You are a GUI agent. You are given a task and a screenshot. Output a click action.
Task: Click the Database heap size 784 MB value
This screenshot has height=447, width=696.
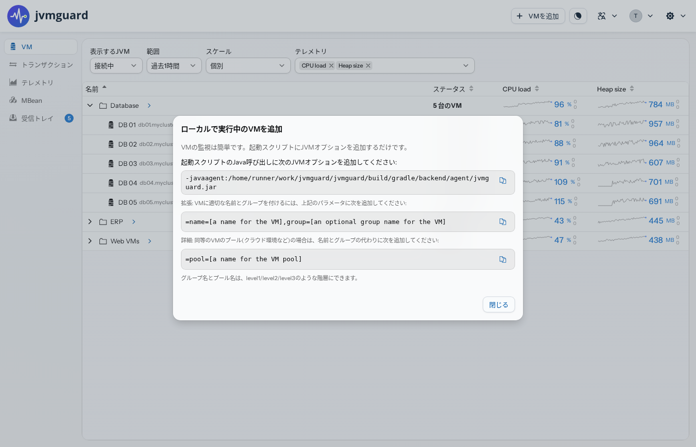coord(661,105)
